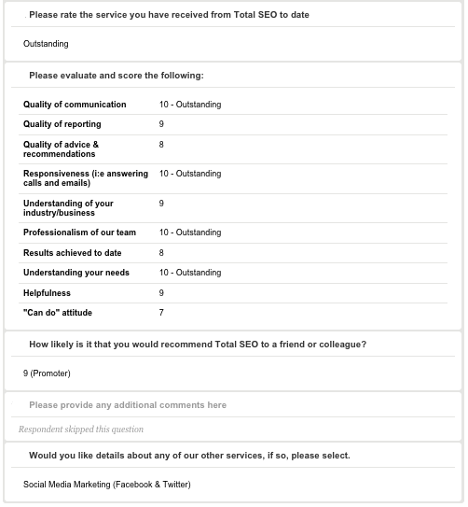The height and width of the screenshot is (507, 468).
Task: Click the 'Outstanding' service rating answer
Action: 46,44
